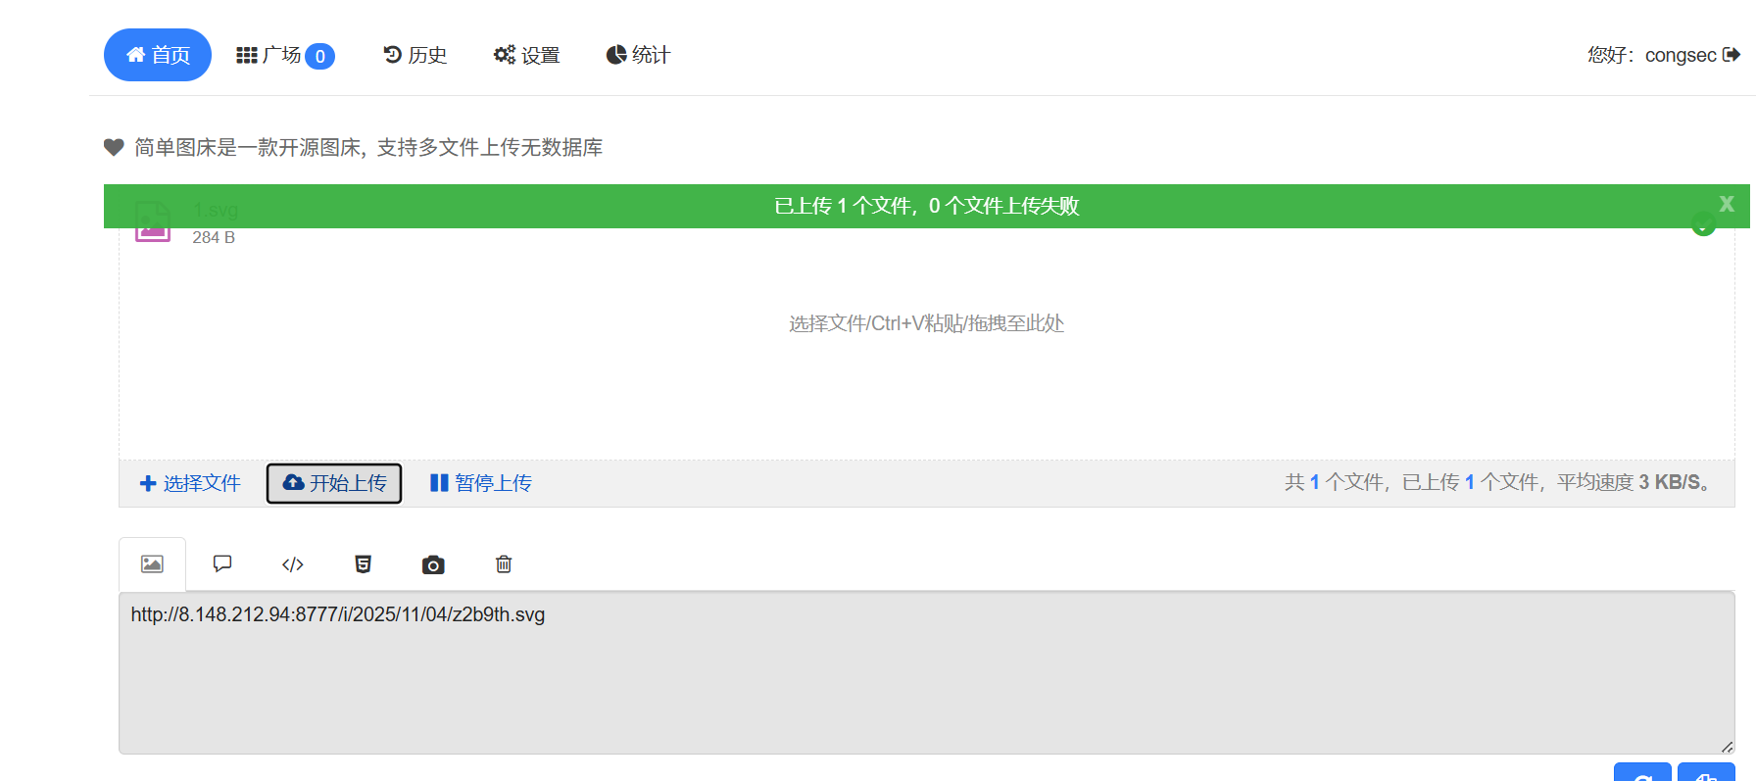Switch to the code brackets link tab
The image size is (1756, 781).
[293, 564]
